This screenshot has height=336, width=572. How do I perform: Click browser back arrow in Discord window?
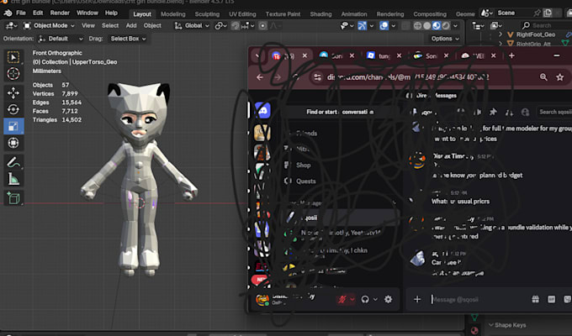tap(260, 77)
